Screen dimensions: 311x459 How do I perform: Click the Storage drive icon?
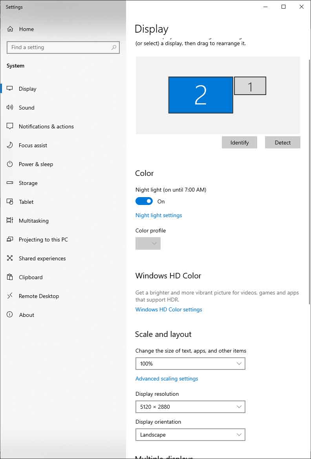coord(10,183)
